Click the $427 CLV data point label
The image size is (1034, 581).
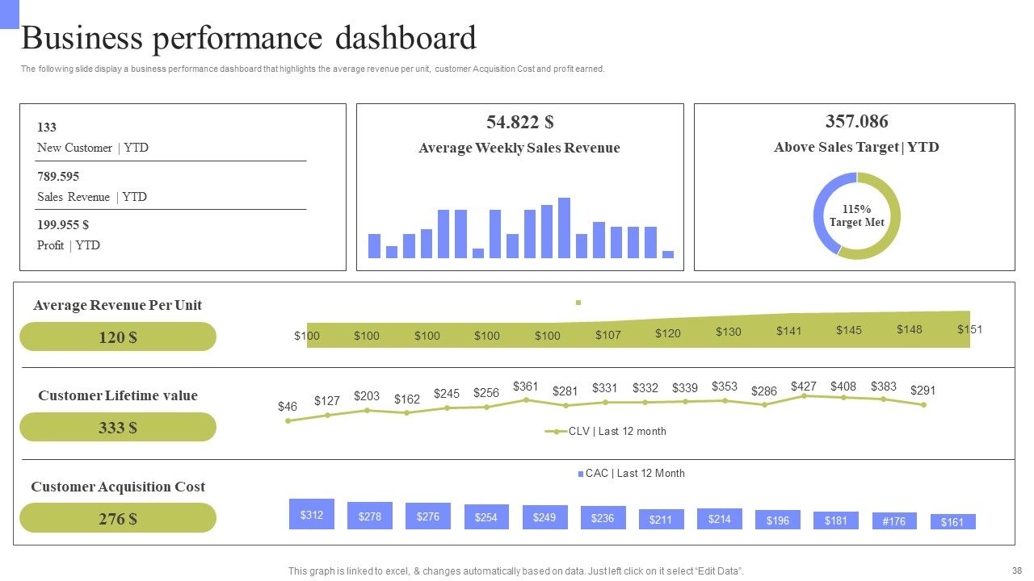(804, 387)
